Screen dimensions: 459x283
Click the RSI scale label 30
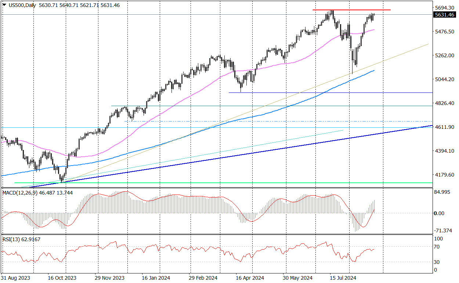click(437, 262)
